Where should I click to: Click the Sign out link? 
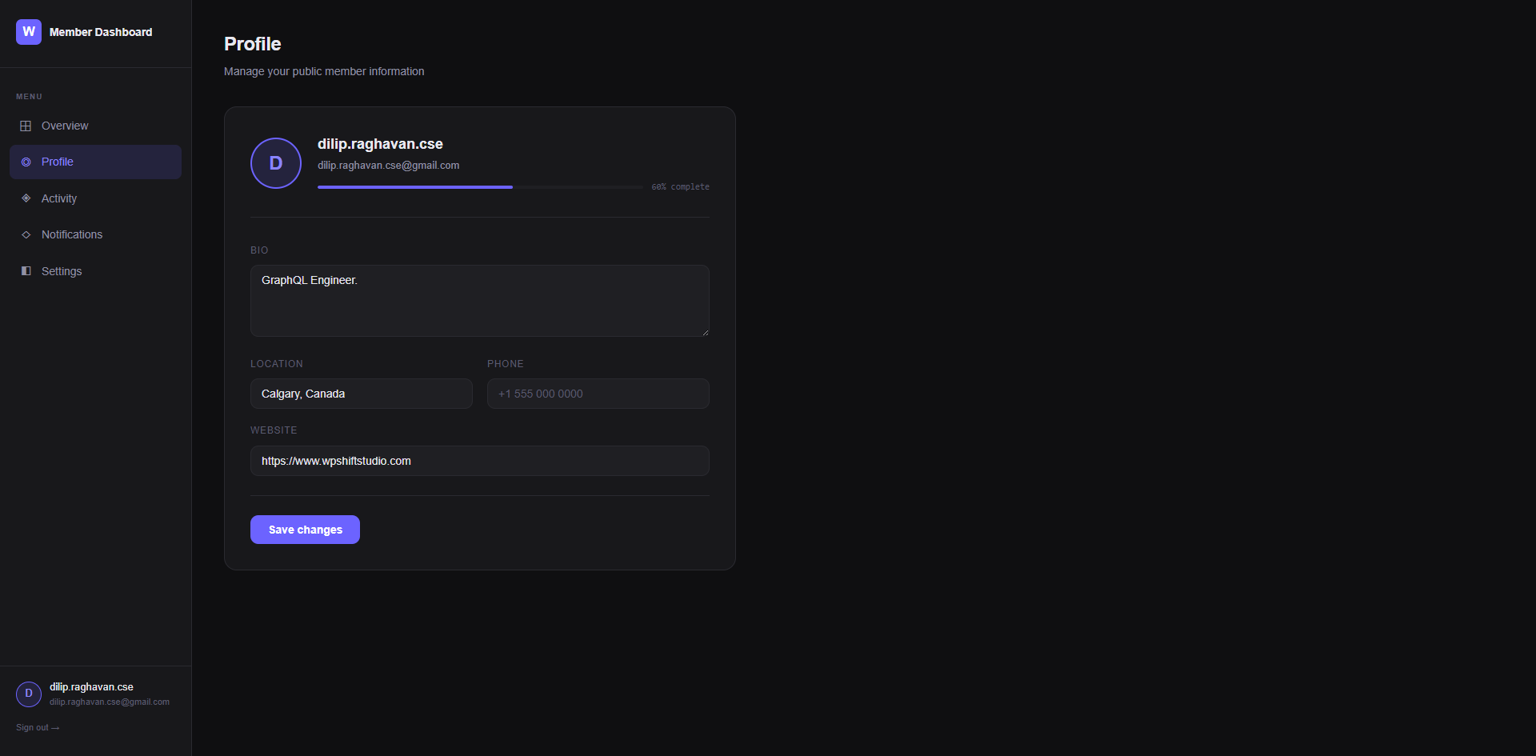[x=37, y=727]
